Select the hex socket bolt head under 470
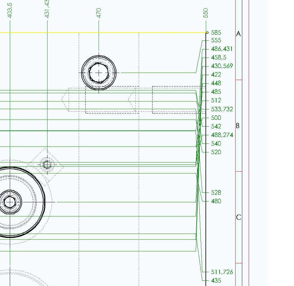This screenshot has width=294, height=286. [99, 73]
